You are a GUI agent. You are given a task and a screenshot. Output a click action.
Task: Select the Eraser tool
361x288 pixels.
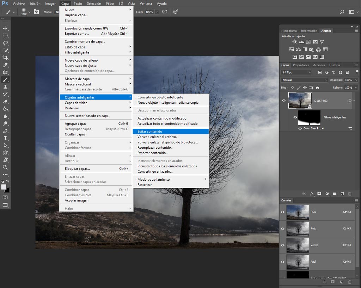pos(5,102)
